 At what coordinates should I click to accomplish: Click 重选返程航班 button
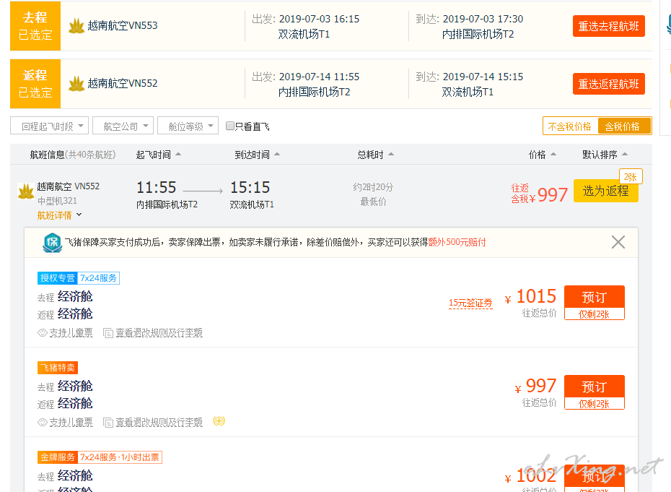(x=608, y=84)
